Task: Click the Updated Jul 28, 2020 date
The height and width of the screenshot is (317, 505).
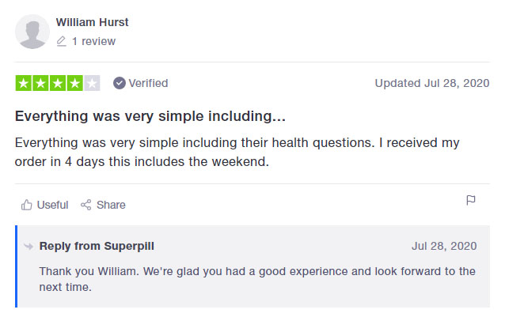Action: coord(431,83)
